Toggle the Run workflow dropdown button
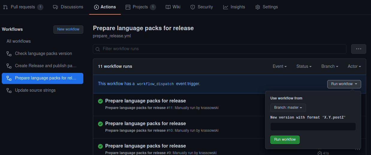This screenshot has width=371, height=155. pyautogui.click(x=344, y=84)
